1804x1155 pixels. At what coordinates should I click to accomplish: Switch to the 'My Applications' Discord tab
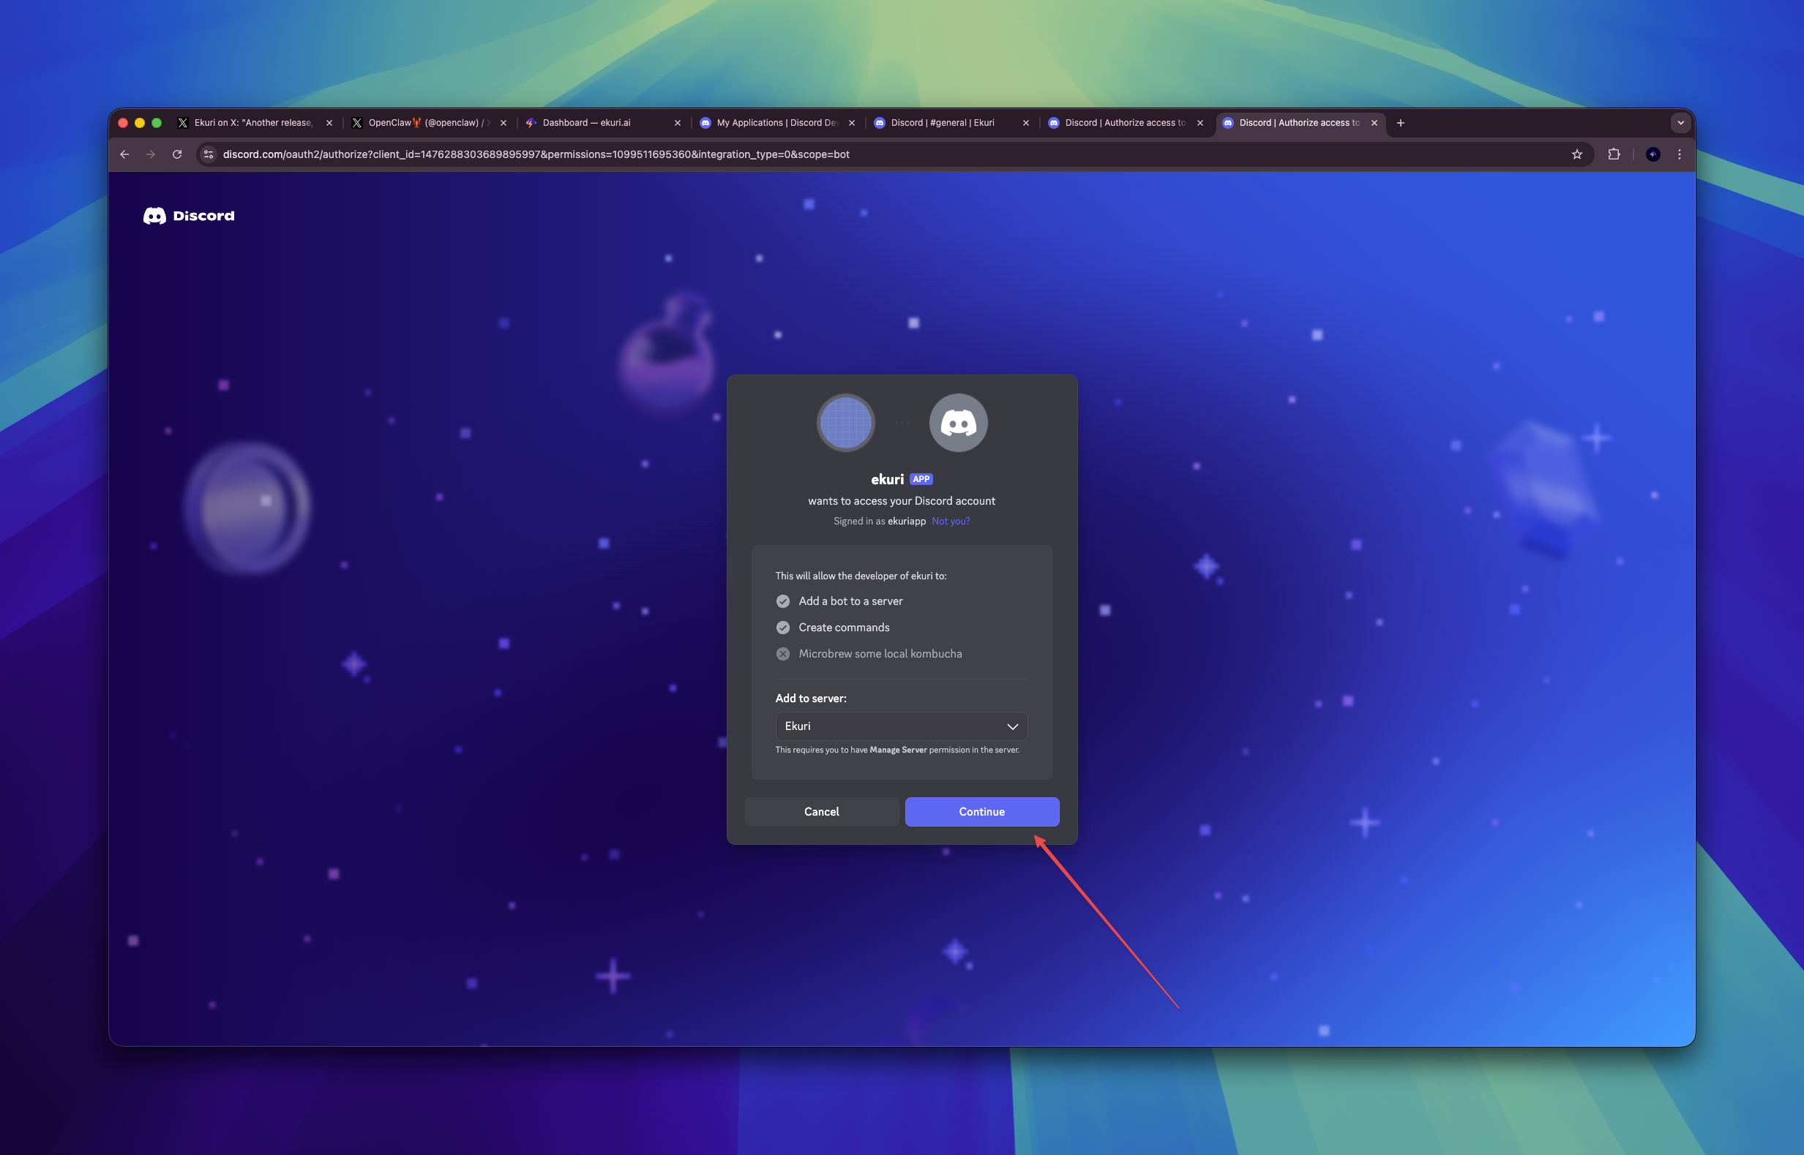pos(776,123)
